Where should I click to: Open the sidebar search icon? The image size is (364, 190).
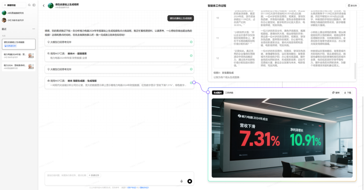tap(29, 5)
